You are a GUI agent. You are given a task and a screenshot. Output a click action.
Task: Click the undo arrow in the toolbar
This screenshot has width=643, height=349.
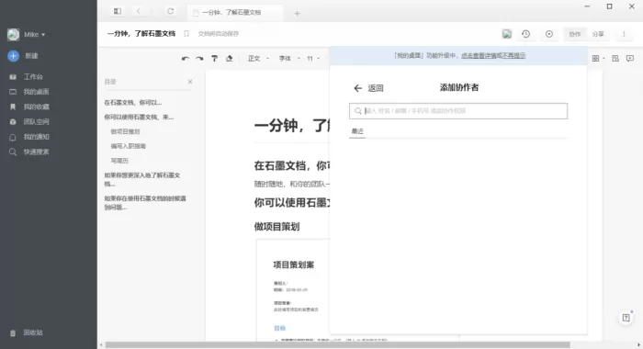click(x=186, y=59)
